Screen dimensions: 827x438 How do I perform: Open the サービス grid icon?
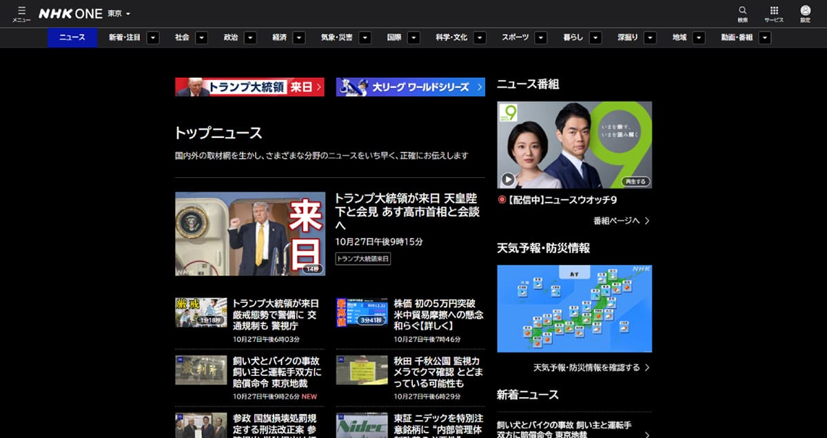tap(773, 12)
